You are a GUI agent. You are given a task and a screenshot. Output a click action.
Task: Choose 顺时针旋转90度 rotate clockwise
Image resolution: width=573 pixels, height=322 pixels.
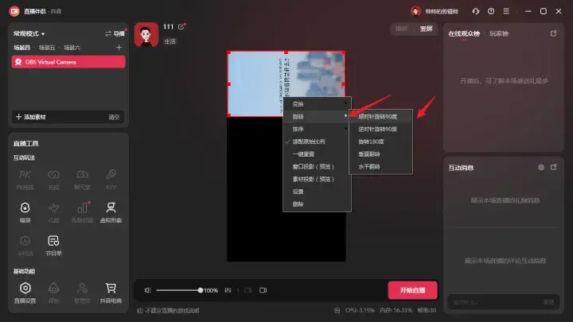pos(380,116)
